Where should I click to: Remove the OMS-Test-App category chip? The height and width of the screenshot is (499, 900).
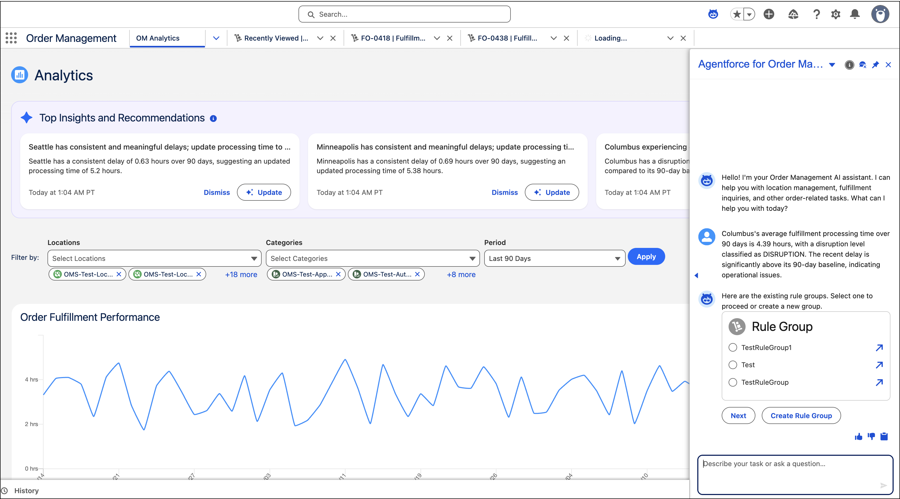click(x=338, y=274)
